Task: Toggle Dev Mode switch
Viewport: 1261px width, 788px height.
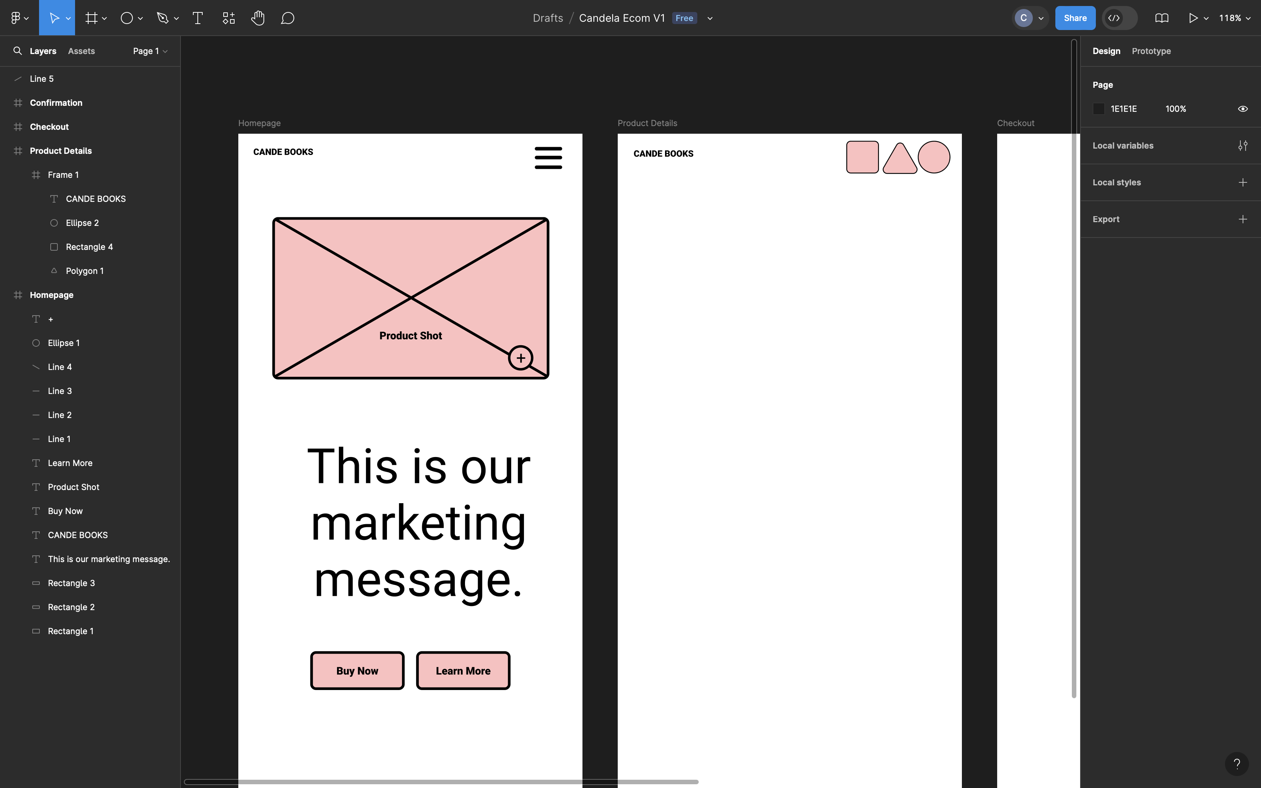Action: (1119, 18)
